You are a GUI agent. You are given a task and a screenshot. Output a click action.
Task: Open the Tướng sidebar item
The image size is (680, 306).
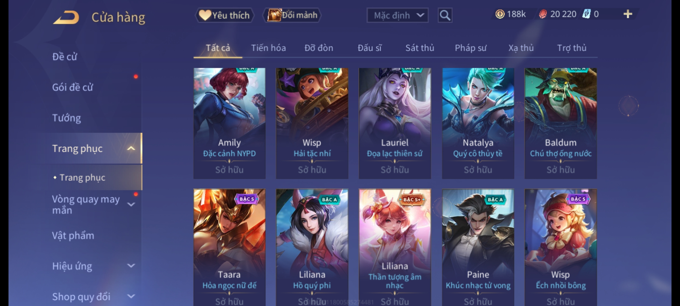[67, 118]
